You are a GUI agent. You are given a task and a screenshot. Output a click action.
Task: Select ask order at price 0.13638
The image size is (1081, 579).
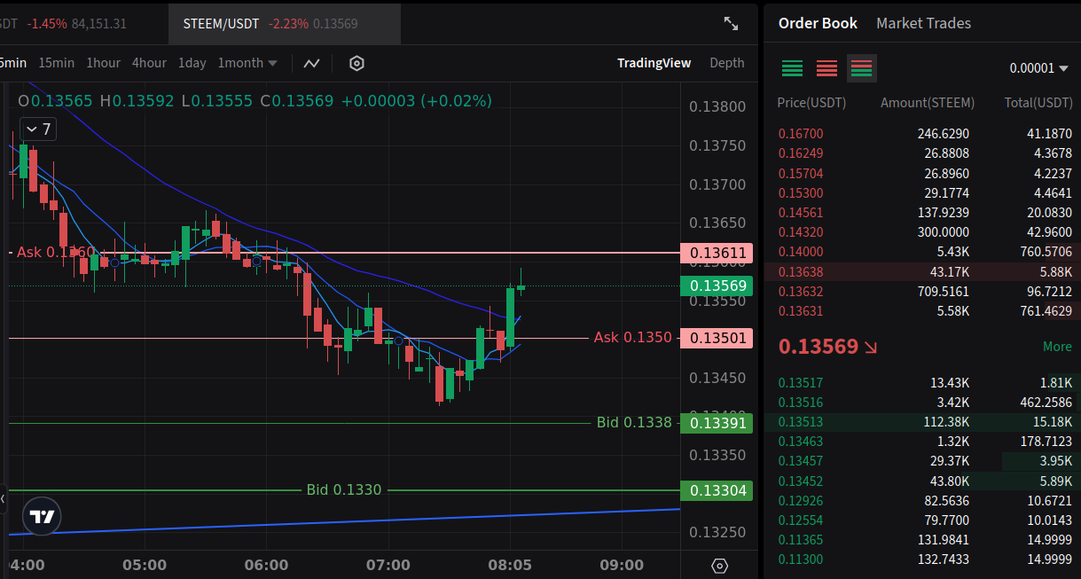[922, 272]
